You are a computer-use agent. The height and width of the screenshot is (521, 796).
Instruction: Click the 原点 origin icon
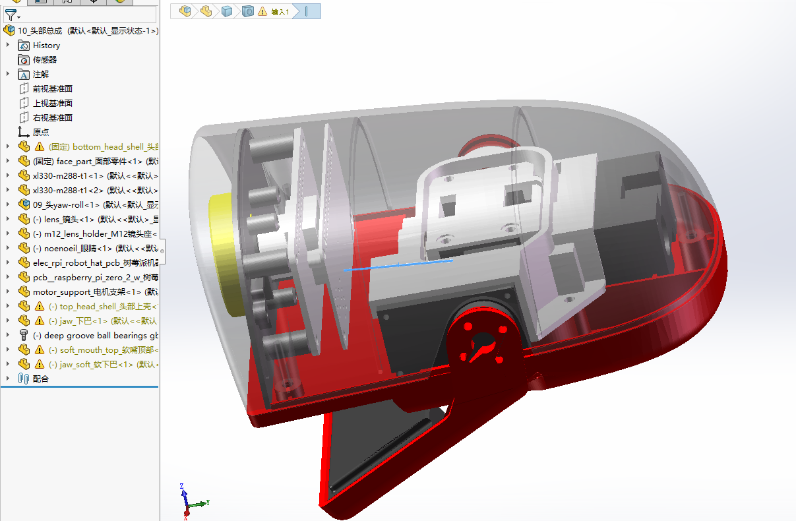coord(24,132)
